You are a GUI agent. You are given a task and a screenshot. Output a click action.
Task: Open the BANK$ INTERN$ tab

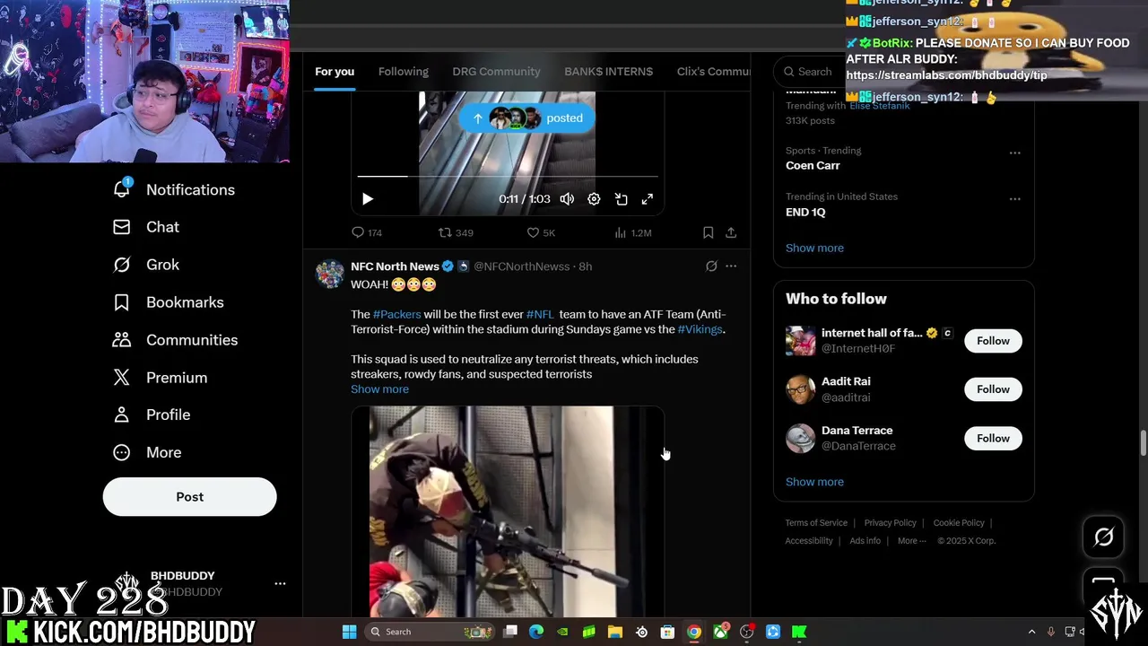tap(608, 72)
